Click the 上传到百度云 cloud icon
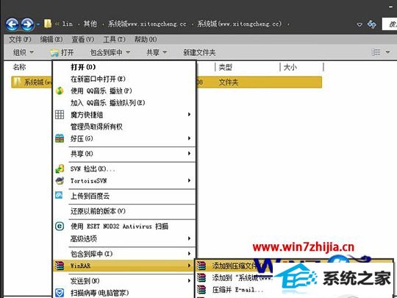 (x=59, y=195)
